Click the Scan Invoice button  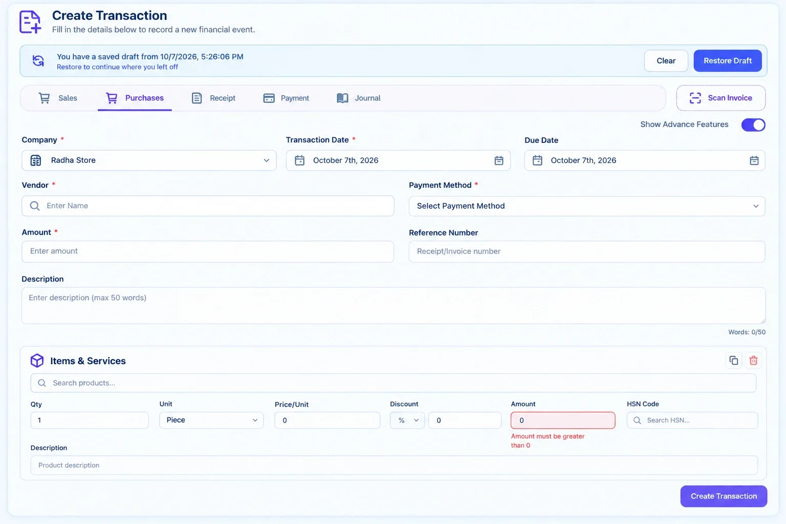[x=721, y=98]
